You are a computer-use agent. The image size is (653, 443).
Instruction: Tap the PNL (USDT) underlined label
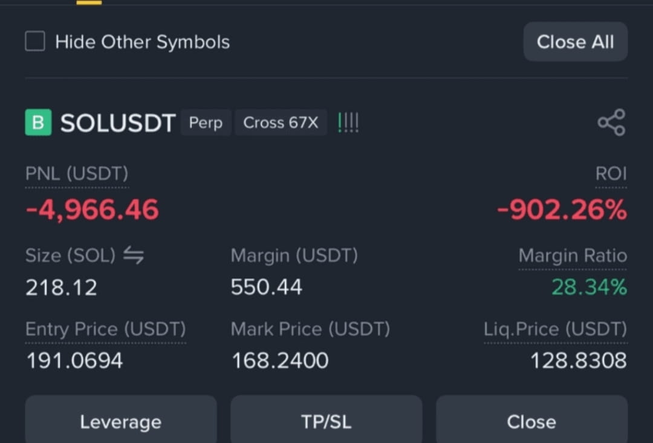click(77, 174)
